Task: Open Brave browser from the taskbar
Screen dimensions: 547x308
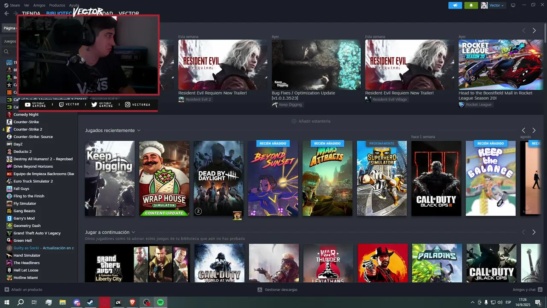Action: click(132, 302)
